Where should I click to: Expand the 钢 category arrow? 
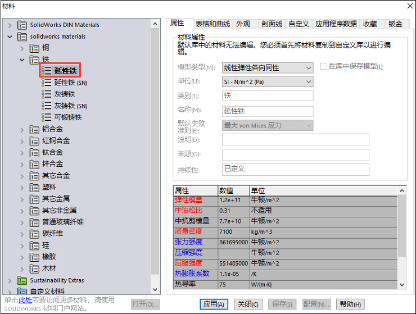22,48
